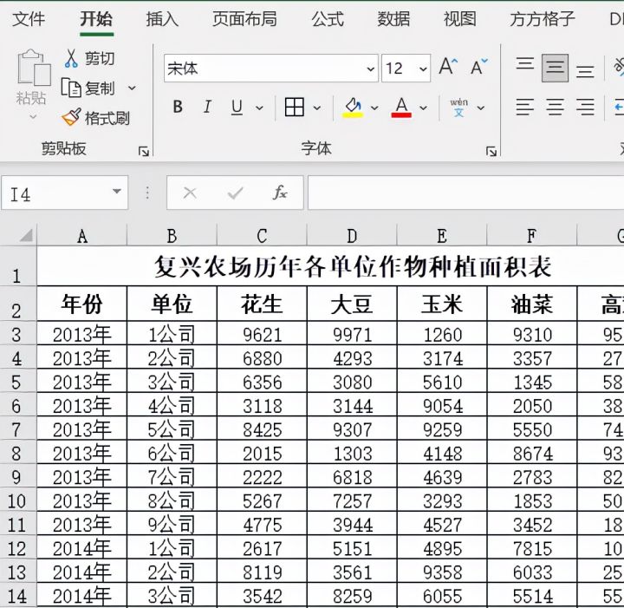Image resolution: width=624 pixels, height=608 pixels.
Task: Increase font size with larger A
Action: (448, 67)
